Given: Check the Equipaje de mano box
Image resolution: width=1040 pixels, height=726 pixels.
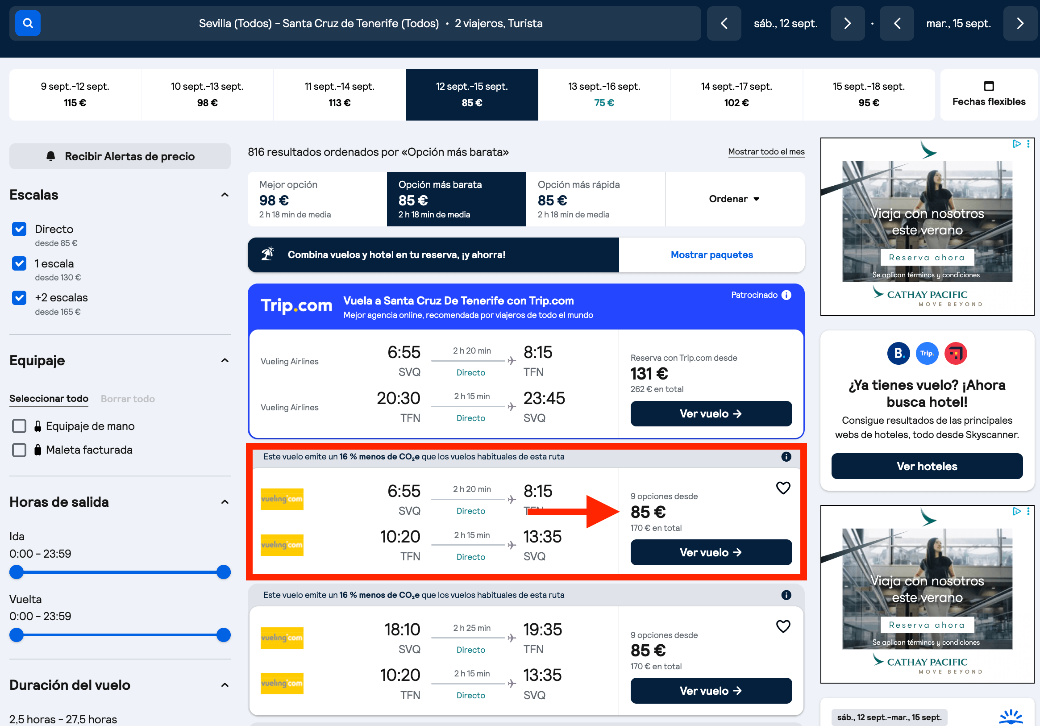Looking at the screenshot, I should 19,426.
